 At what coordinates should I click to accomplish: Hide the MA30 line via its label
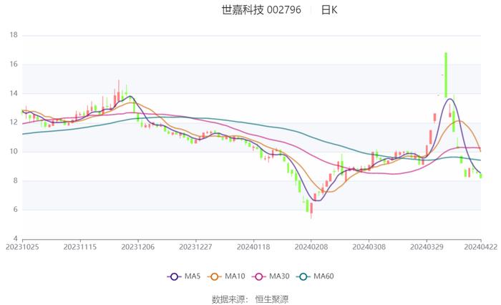click(279, 276)
